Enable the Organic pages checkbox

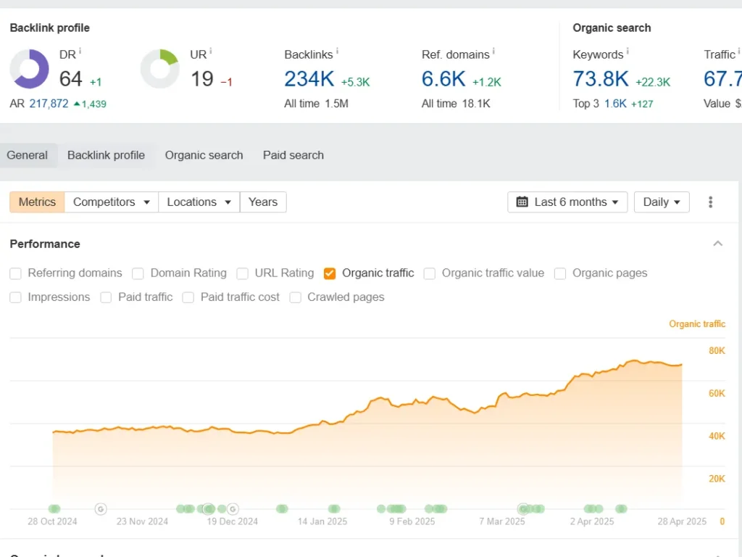click(560, 273)
